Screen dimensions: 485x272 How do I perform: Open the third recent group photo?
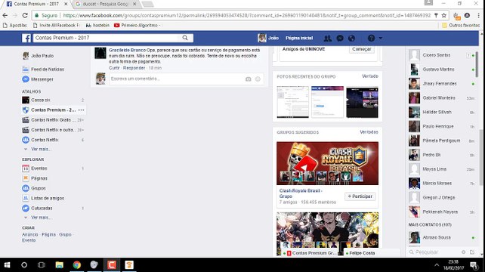362,102
